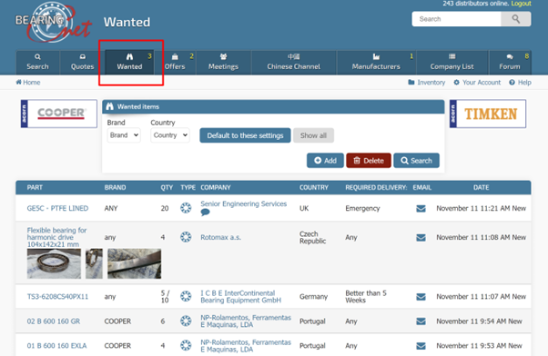This screenshot has width=548, height=356.
Task: Sort by the COUNTRY column header
Action: coord(314,188)
